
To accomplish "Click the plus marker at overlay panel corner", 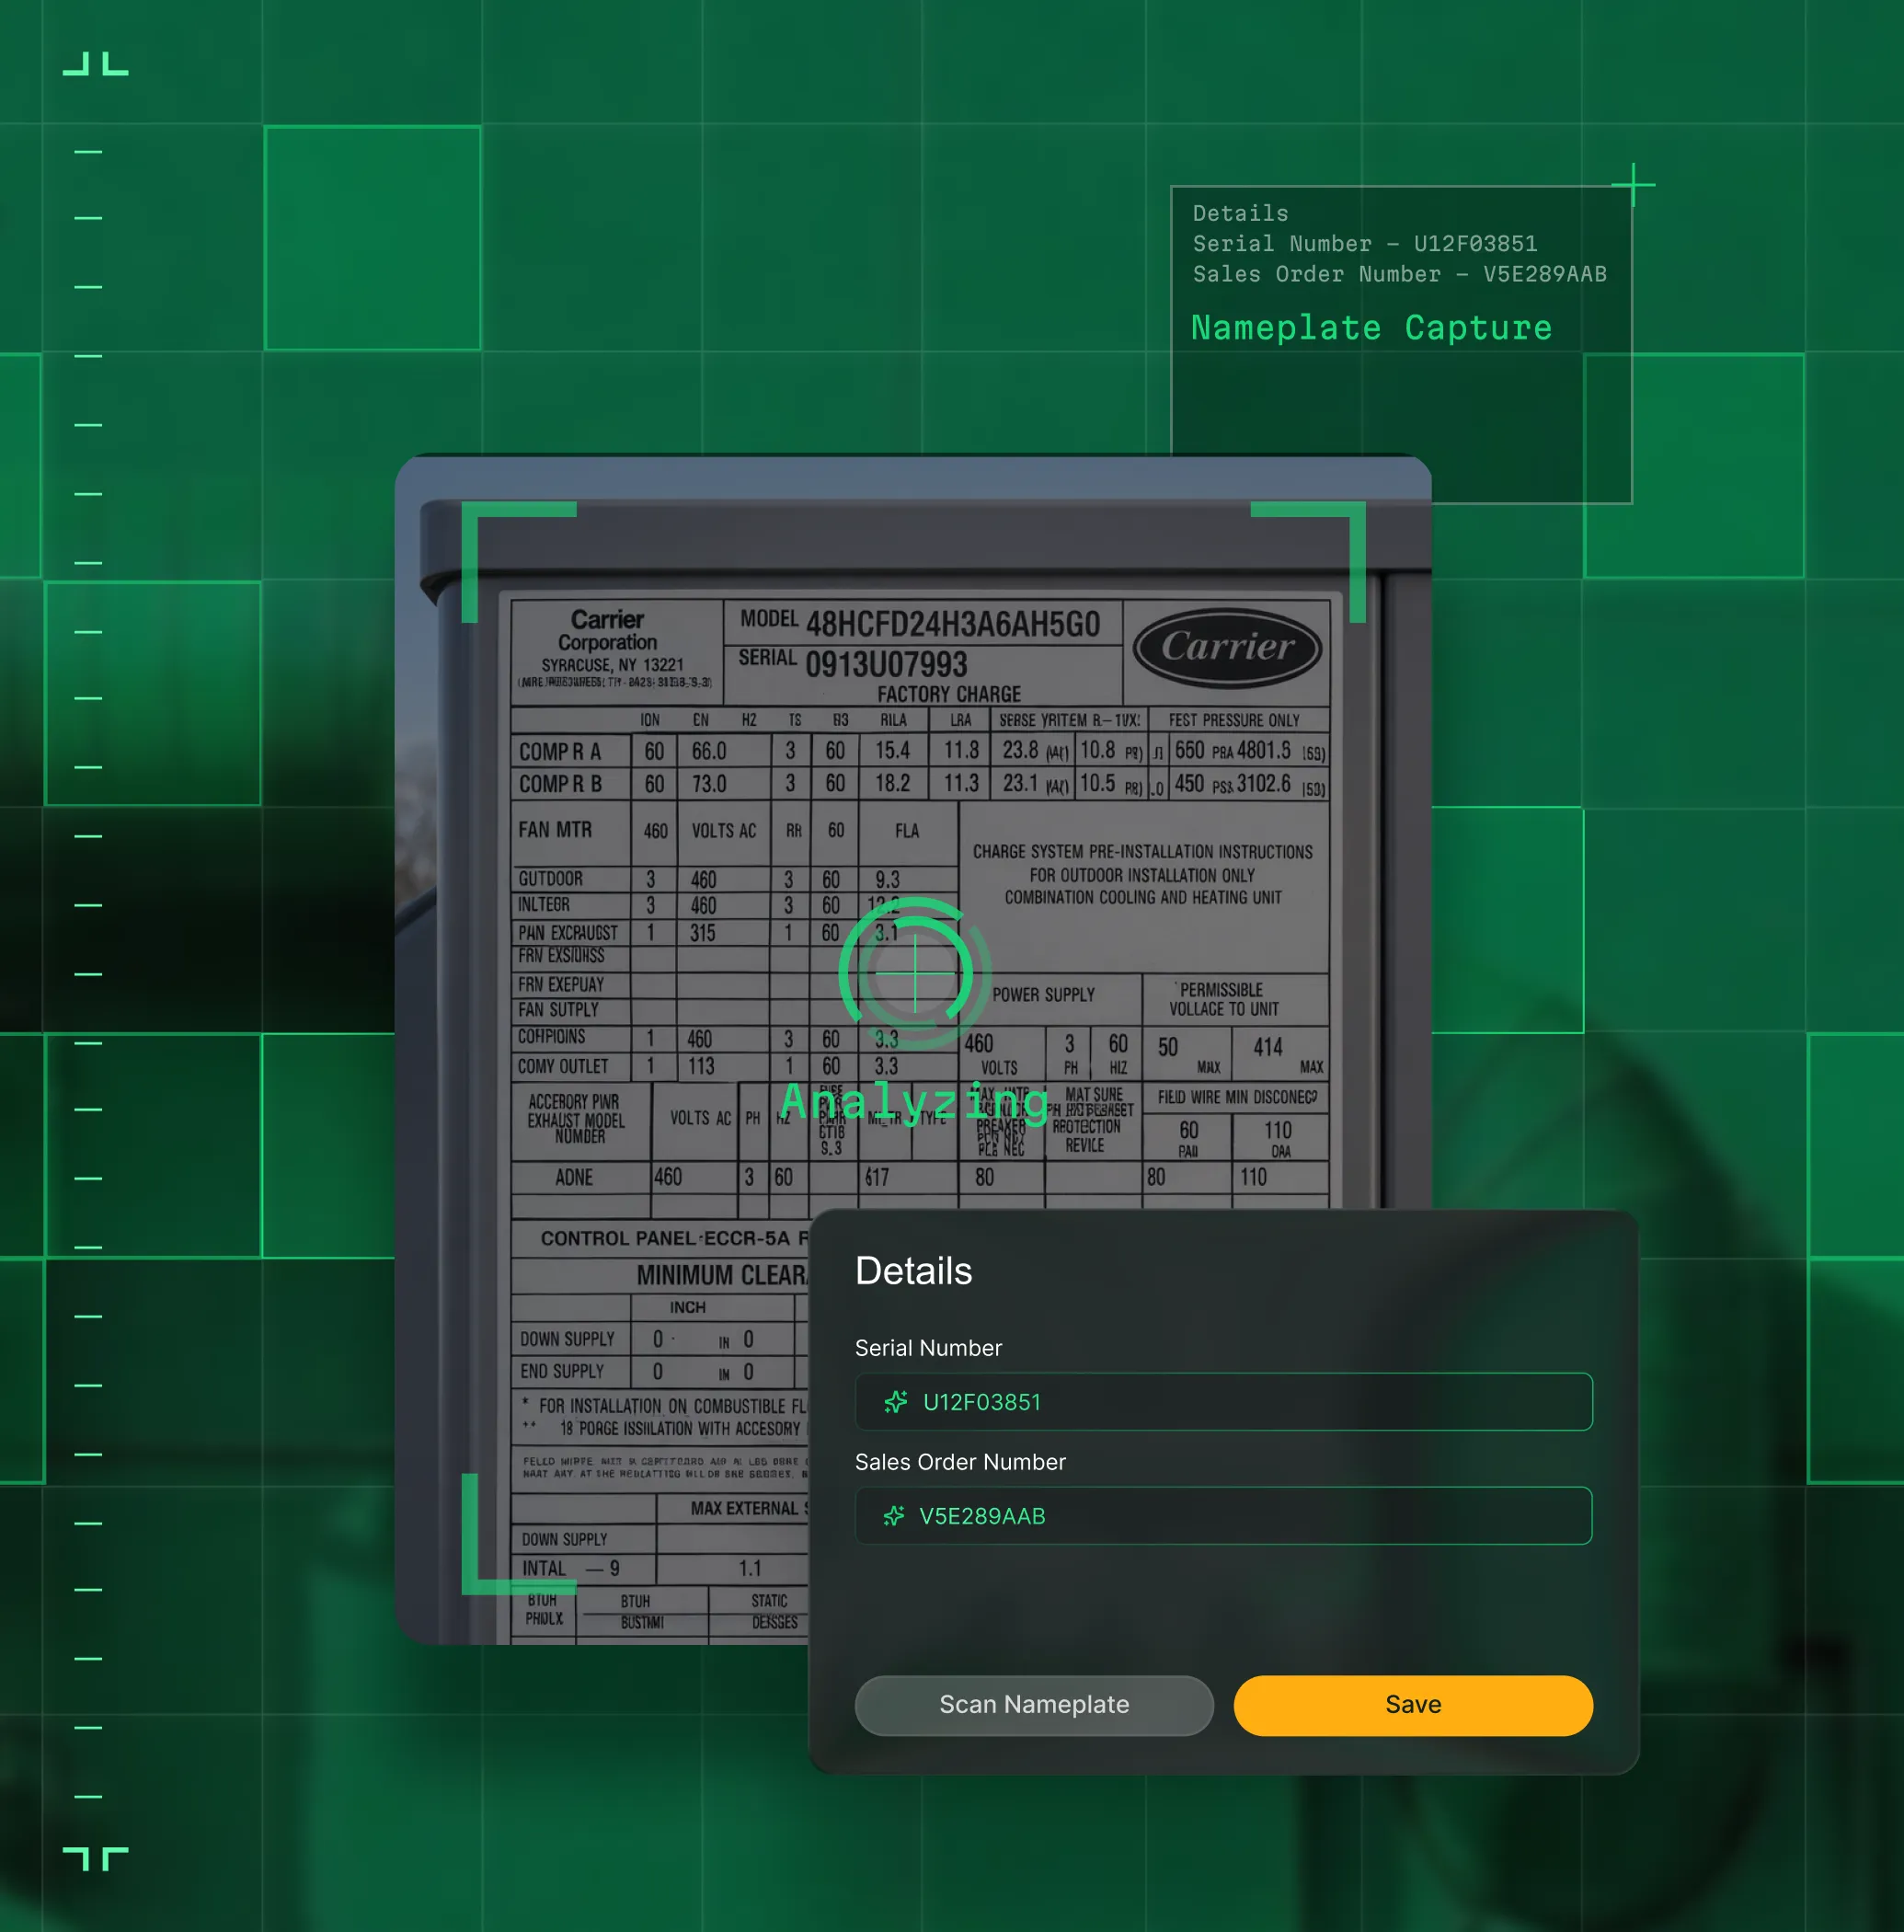I will pyautogui.click(x=1633, y=185).
